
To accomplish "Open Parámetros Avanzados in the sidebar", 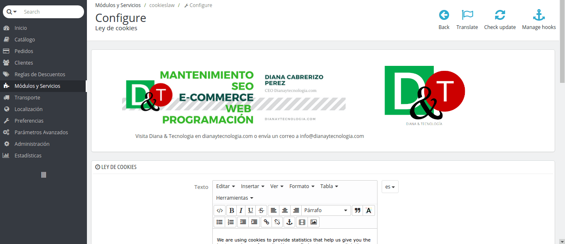I will pos(43,133).
